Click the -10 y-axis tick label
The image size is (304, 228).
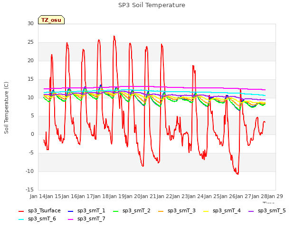point(29,171)
